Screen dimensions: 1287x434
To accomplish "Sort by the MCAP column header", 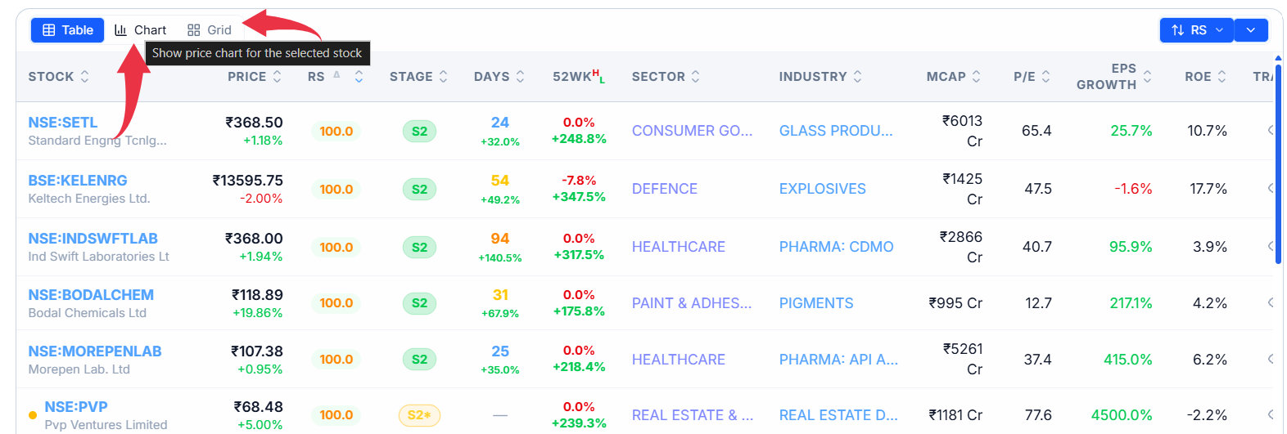I will (x=954, y=77).
